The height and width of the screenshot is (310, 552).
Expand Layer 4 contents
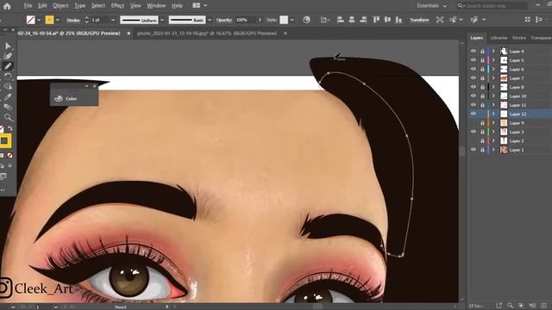coord(493,52)
